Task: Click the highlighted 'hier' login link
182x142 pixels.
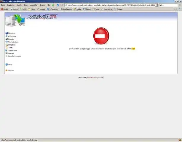Action: 133,49
